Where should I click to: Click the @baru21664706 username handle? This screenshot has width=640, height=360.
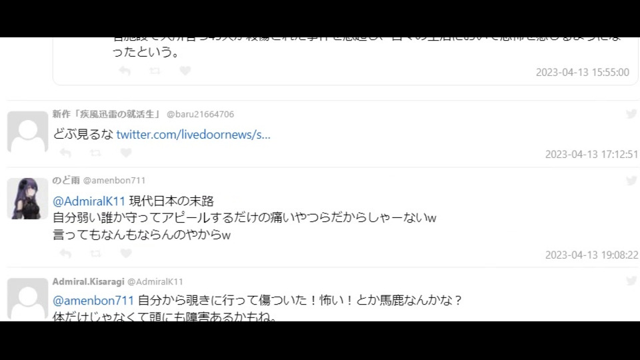pos(201,114)
